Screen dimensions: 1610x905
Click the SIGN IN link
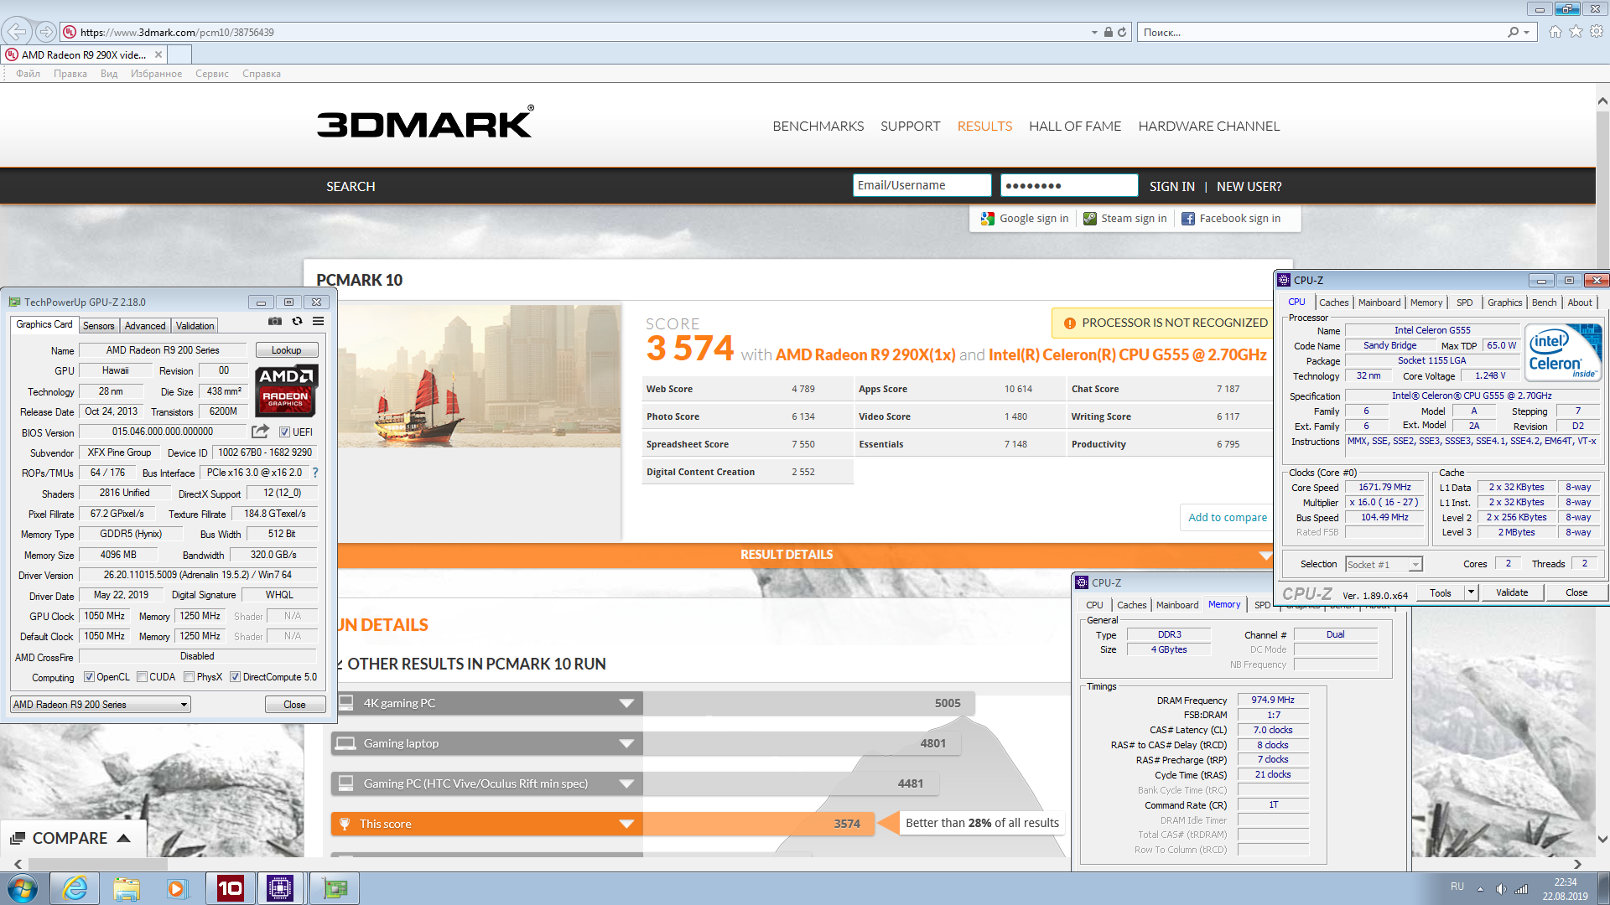pos(1171,187)
